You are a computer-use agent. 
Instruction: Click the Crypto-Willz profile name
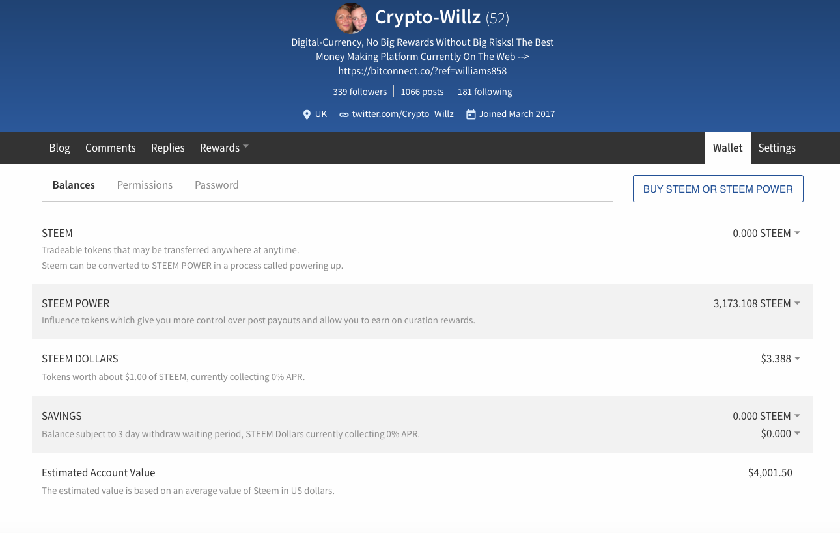pyautogui.click(x=428, y=18)
